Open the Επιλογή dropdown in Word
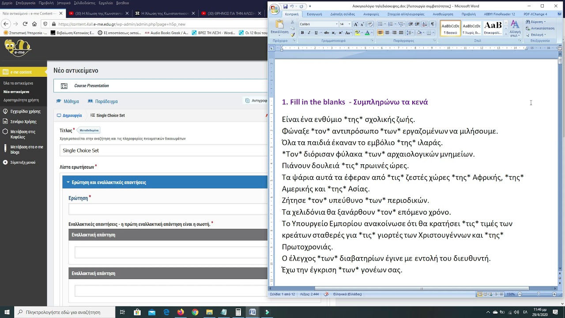 536,34
